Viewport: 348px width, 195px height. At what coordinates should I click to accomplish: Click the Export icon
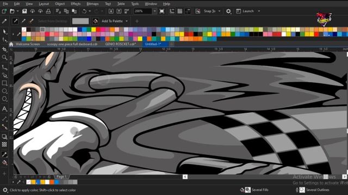(x=119, y=11)
